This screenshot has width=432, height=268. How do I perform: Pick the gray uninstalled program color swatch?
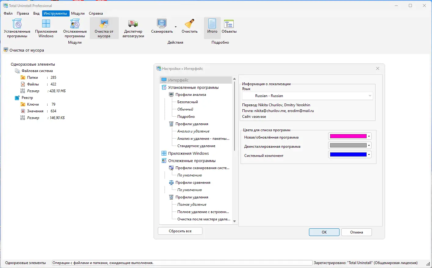tap(348, 146)
